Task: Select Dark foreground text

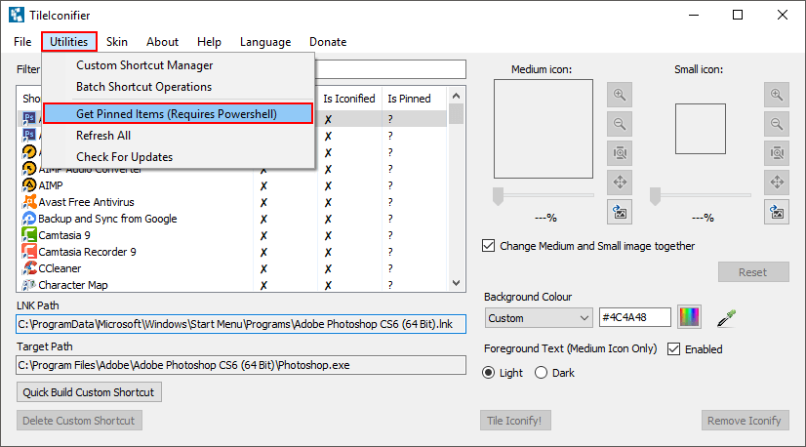Action: [x=541, y=373]
